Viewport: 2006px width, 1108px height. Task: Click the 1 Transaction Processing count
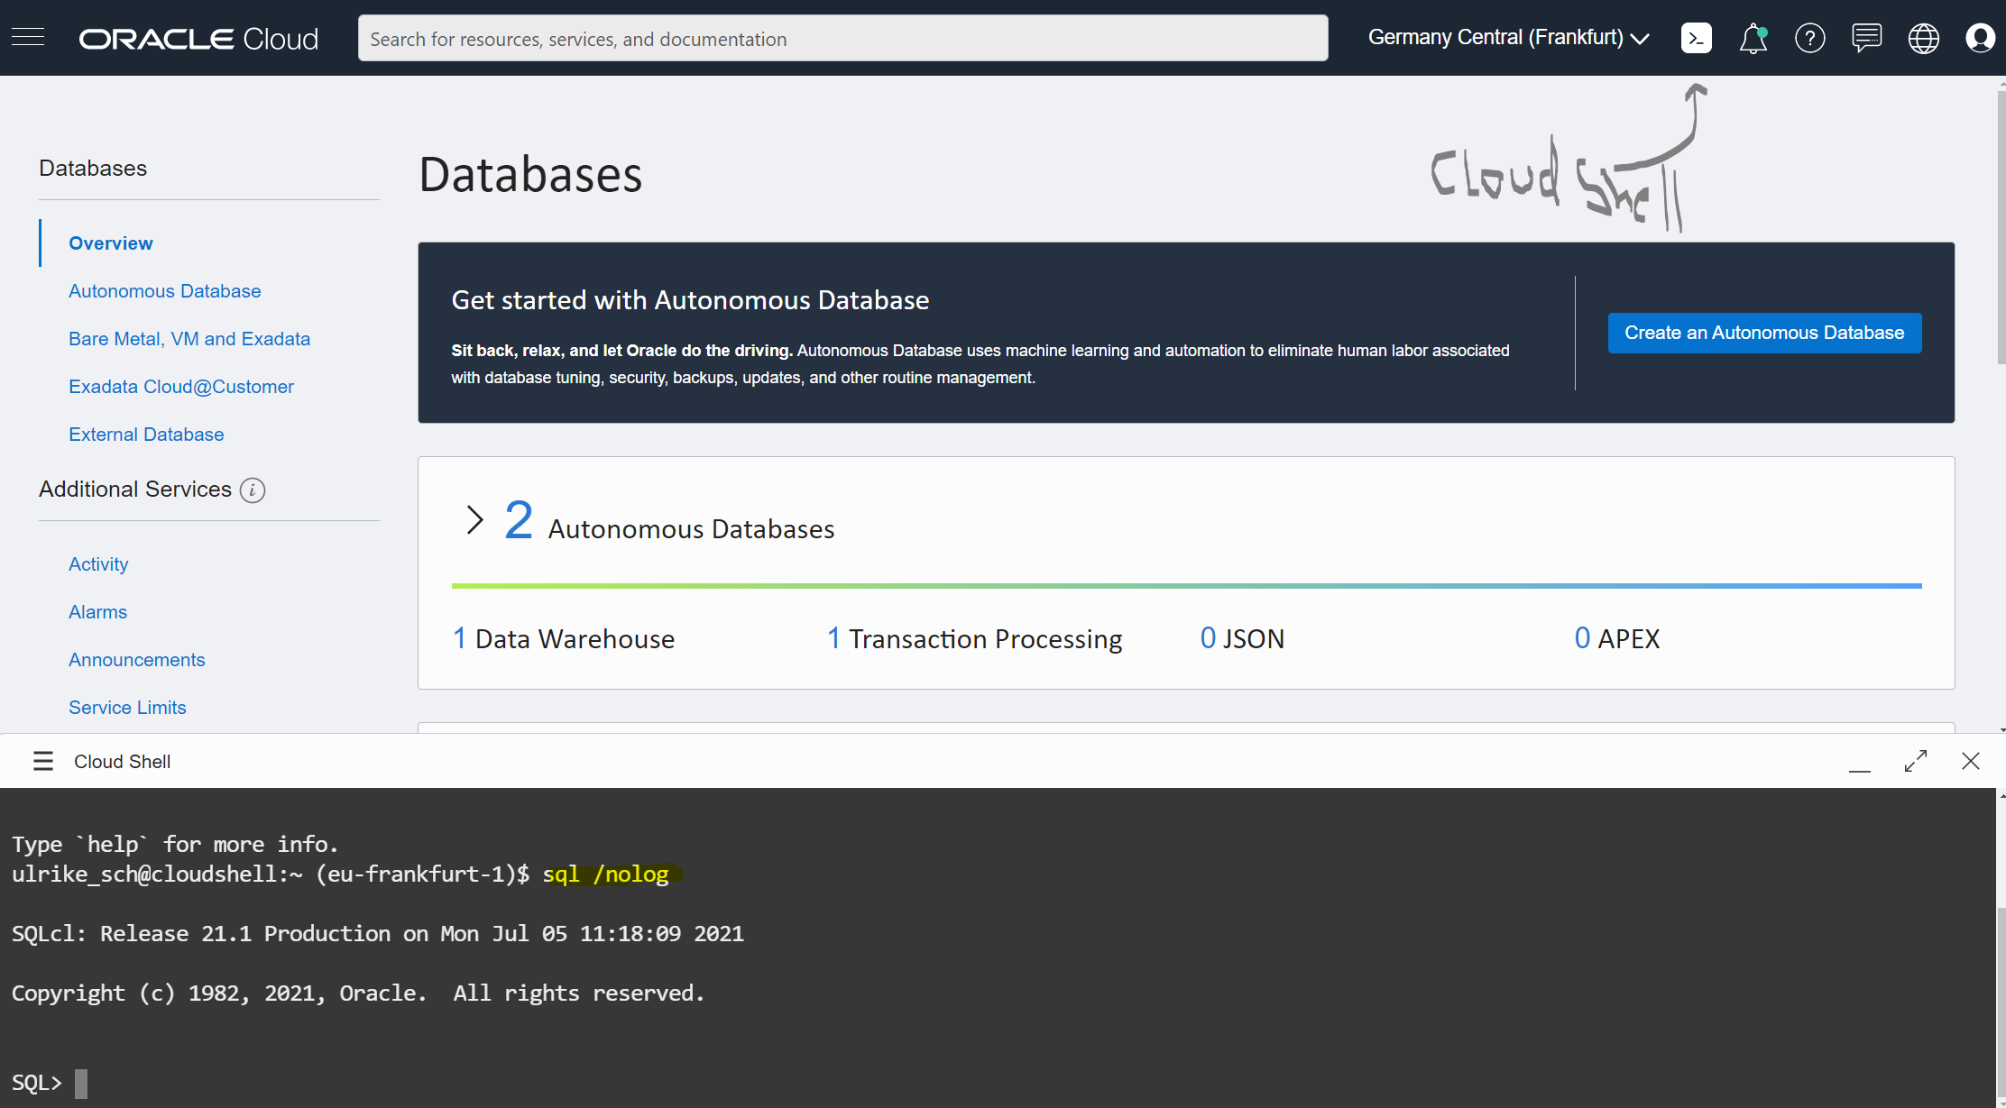tap(974, 638)
